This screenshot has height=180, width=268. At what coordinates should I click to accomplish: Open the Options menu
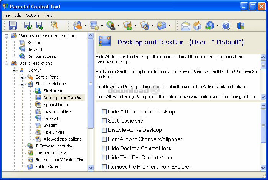[33, 15]
